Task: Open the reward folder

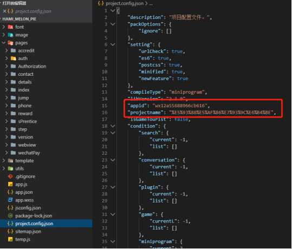Action: [25, 113]
